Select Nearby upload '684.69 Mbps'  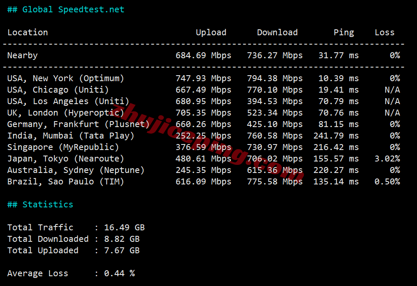203,55
